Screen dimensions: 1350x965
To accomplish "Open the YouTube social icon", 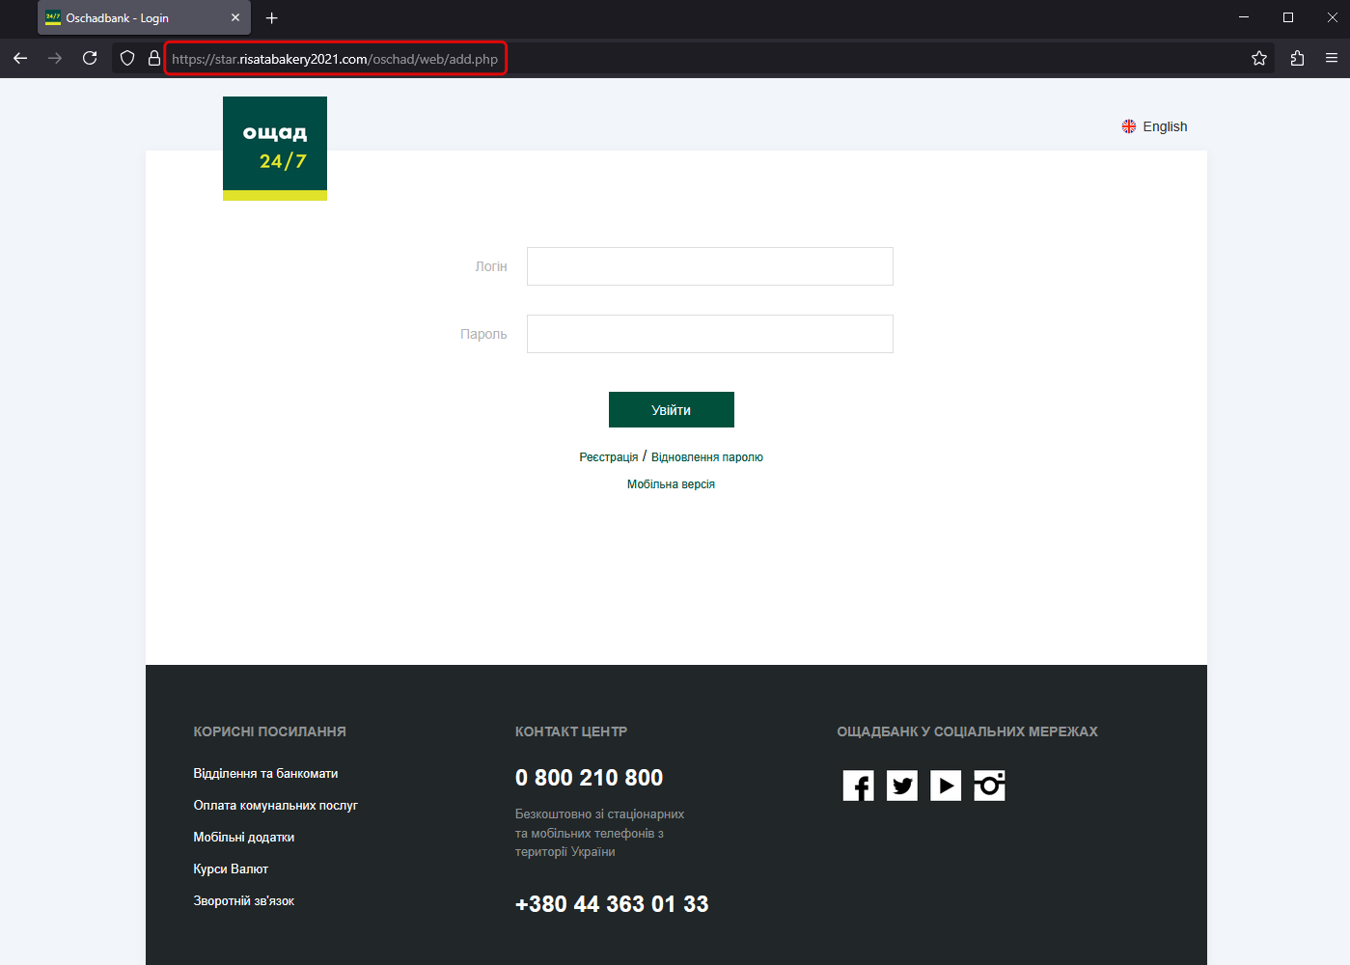I will [946, 786].
